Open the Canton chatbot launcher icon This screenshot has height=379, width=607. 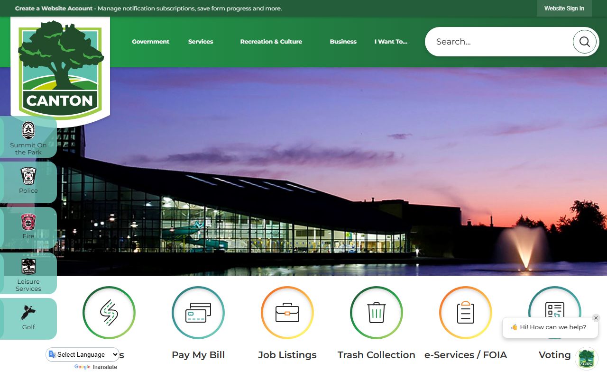587,358
